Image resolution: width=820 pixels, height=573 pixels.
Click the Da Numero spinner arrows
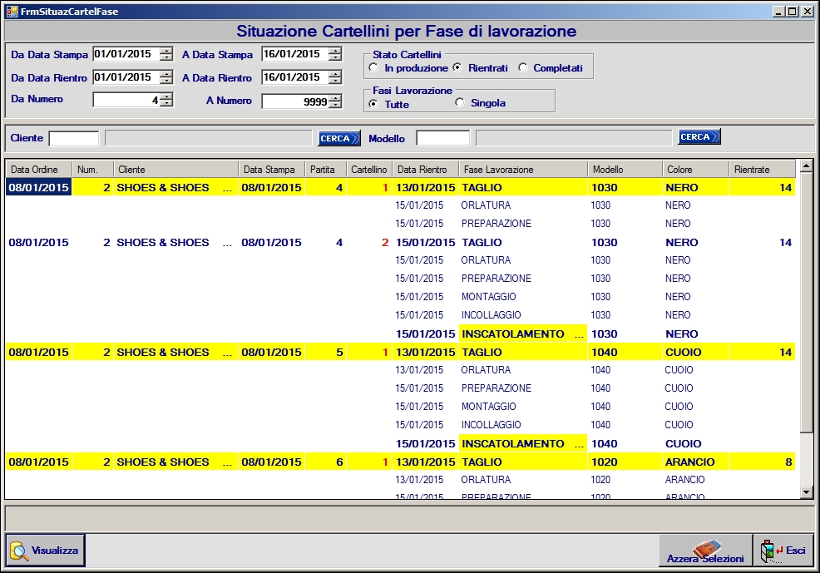pyautogui.click(x=166, y=101)
